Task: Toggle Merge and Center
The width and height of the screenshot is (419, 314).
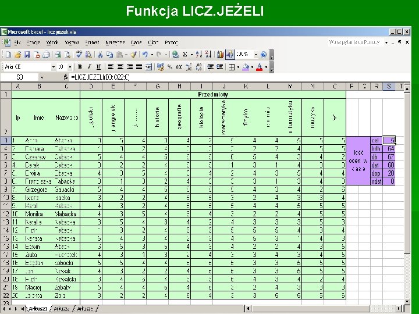Action: pyautogui.click(x=149, y=67)
